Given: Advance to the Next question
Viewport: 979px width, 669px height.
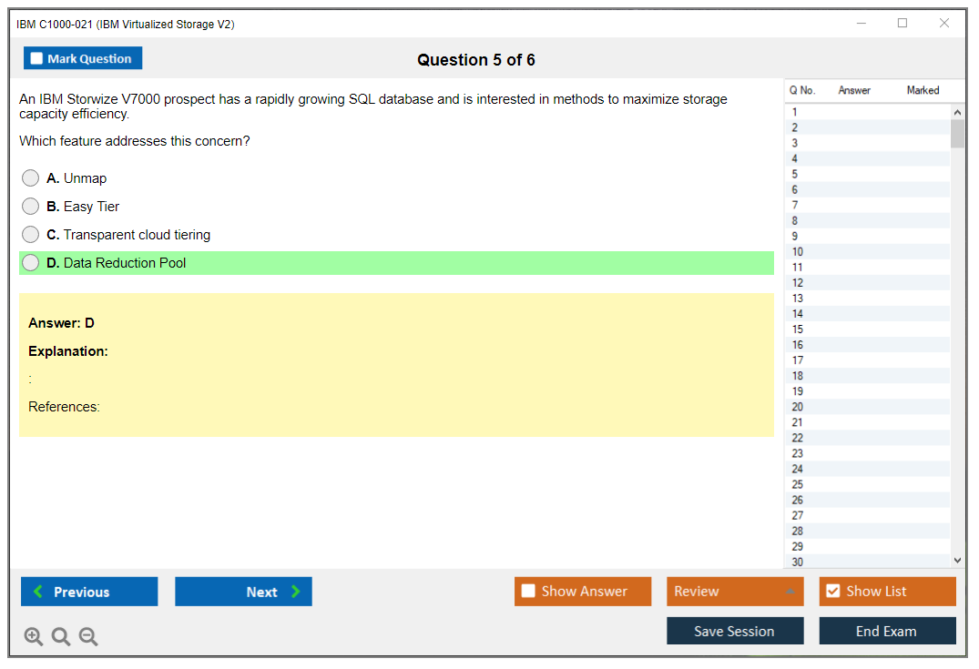Looking at the screenshot, I should pyautogui.click(x=243, y=592).
